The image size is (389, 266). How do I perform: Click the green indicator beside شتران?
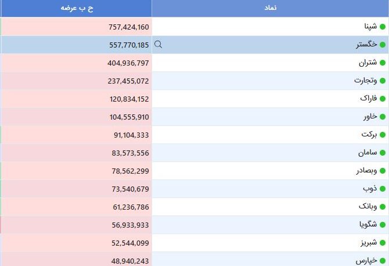tap(383, 63)
